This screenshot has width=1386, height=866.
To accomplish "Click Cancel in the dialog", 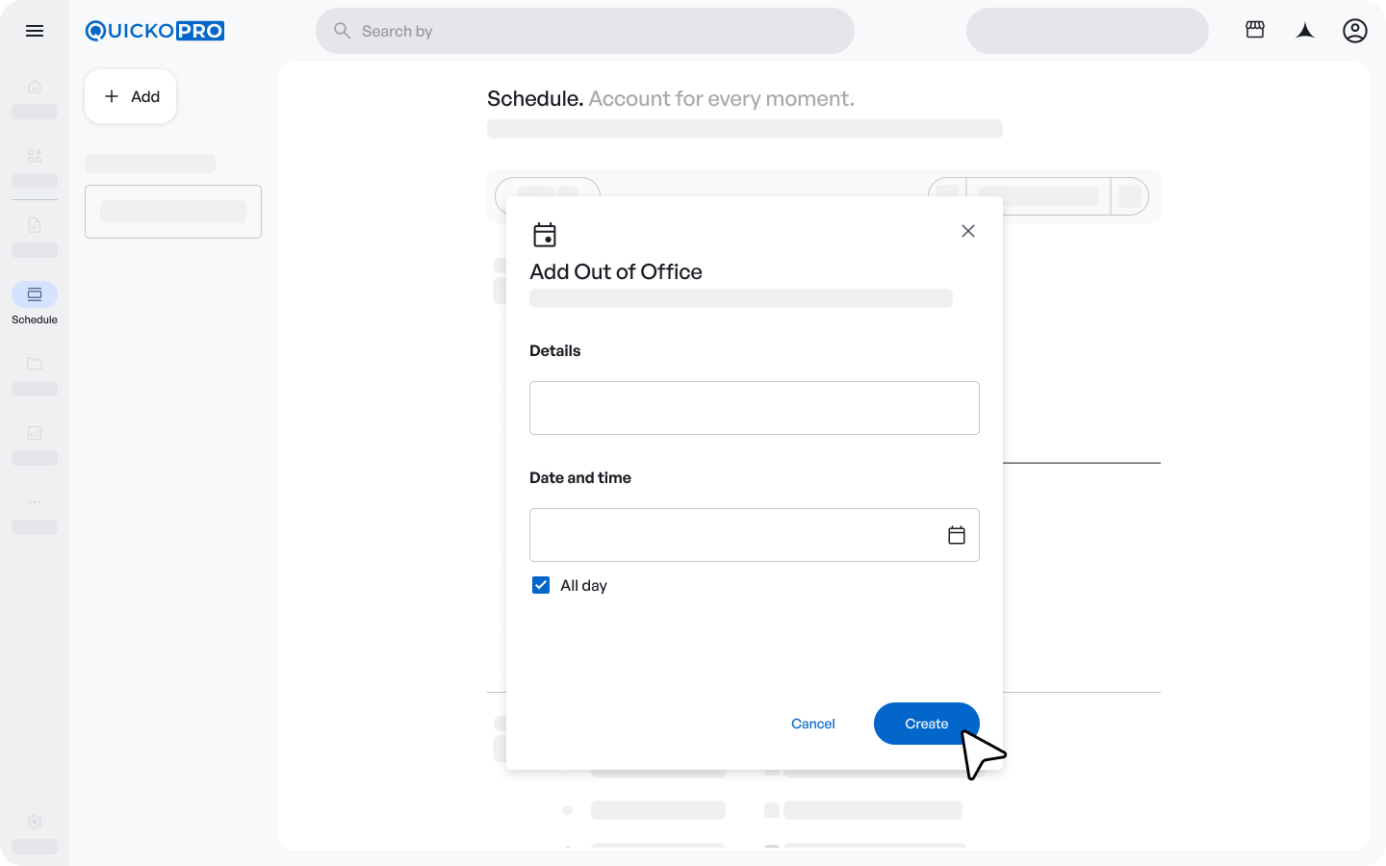I will click(x=812, y=724).
